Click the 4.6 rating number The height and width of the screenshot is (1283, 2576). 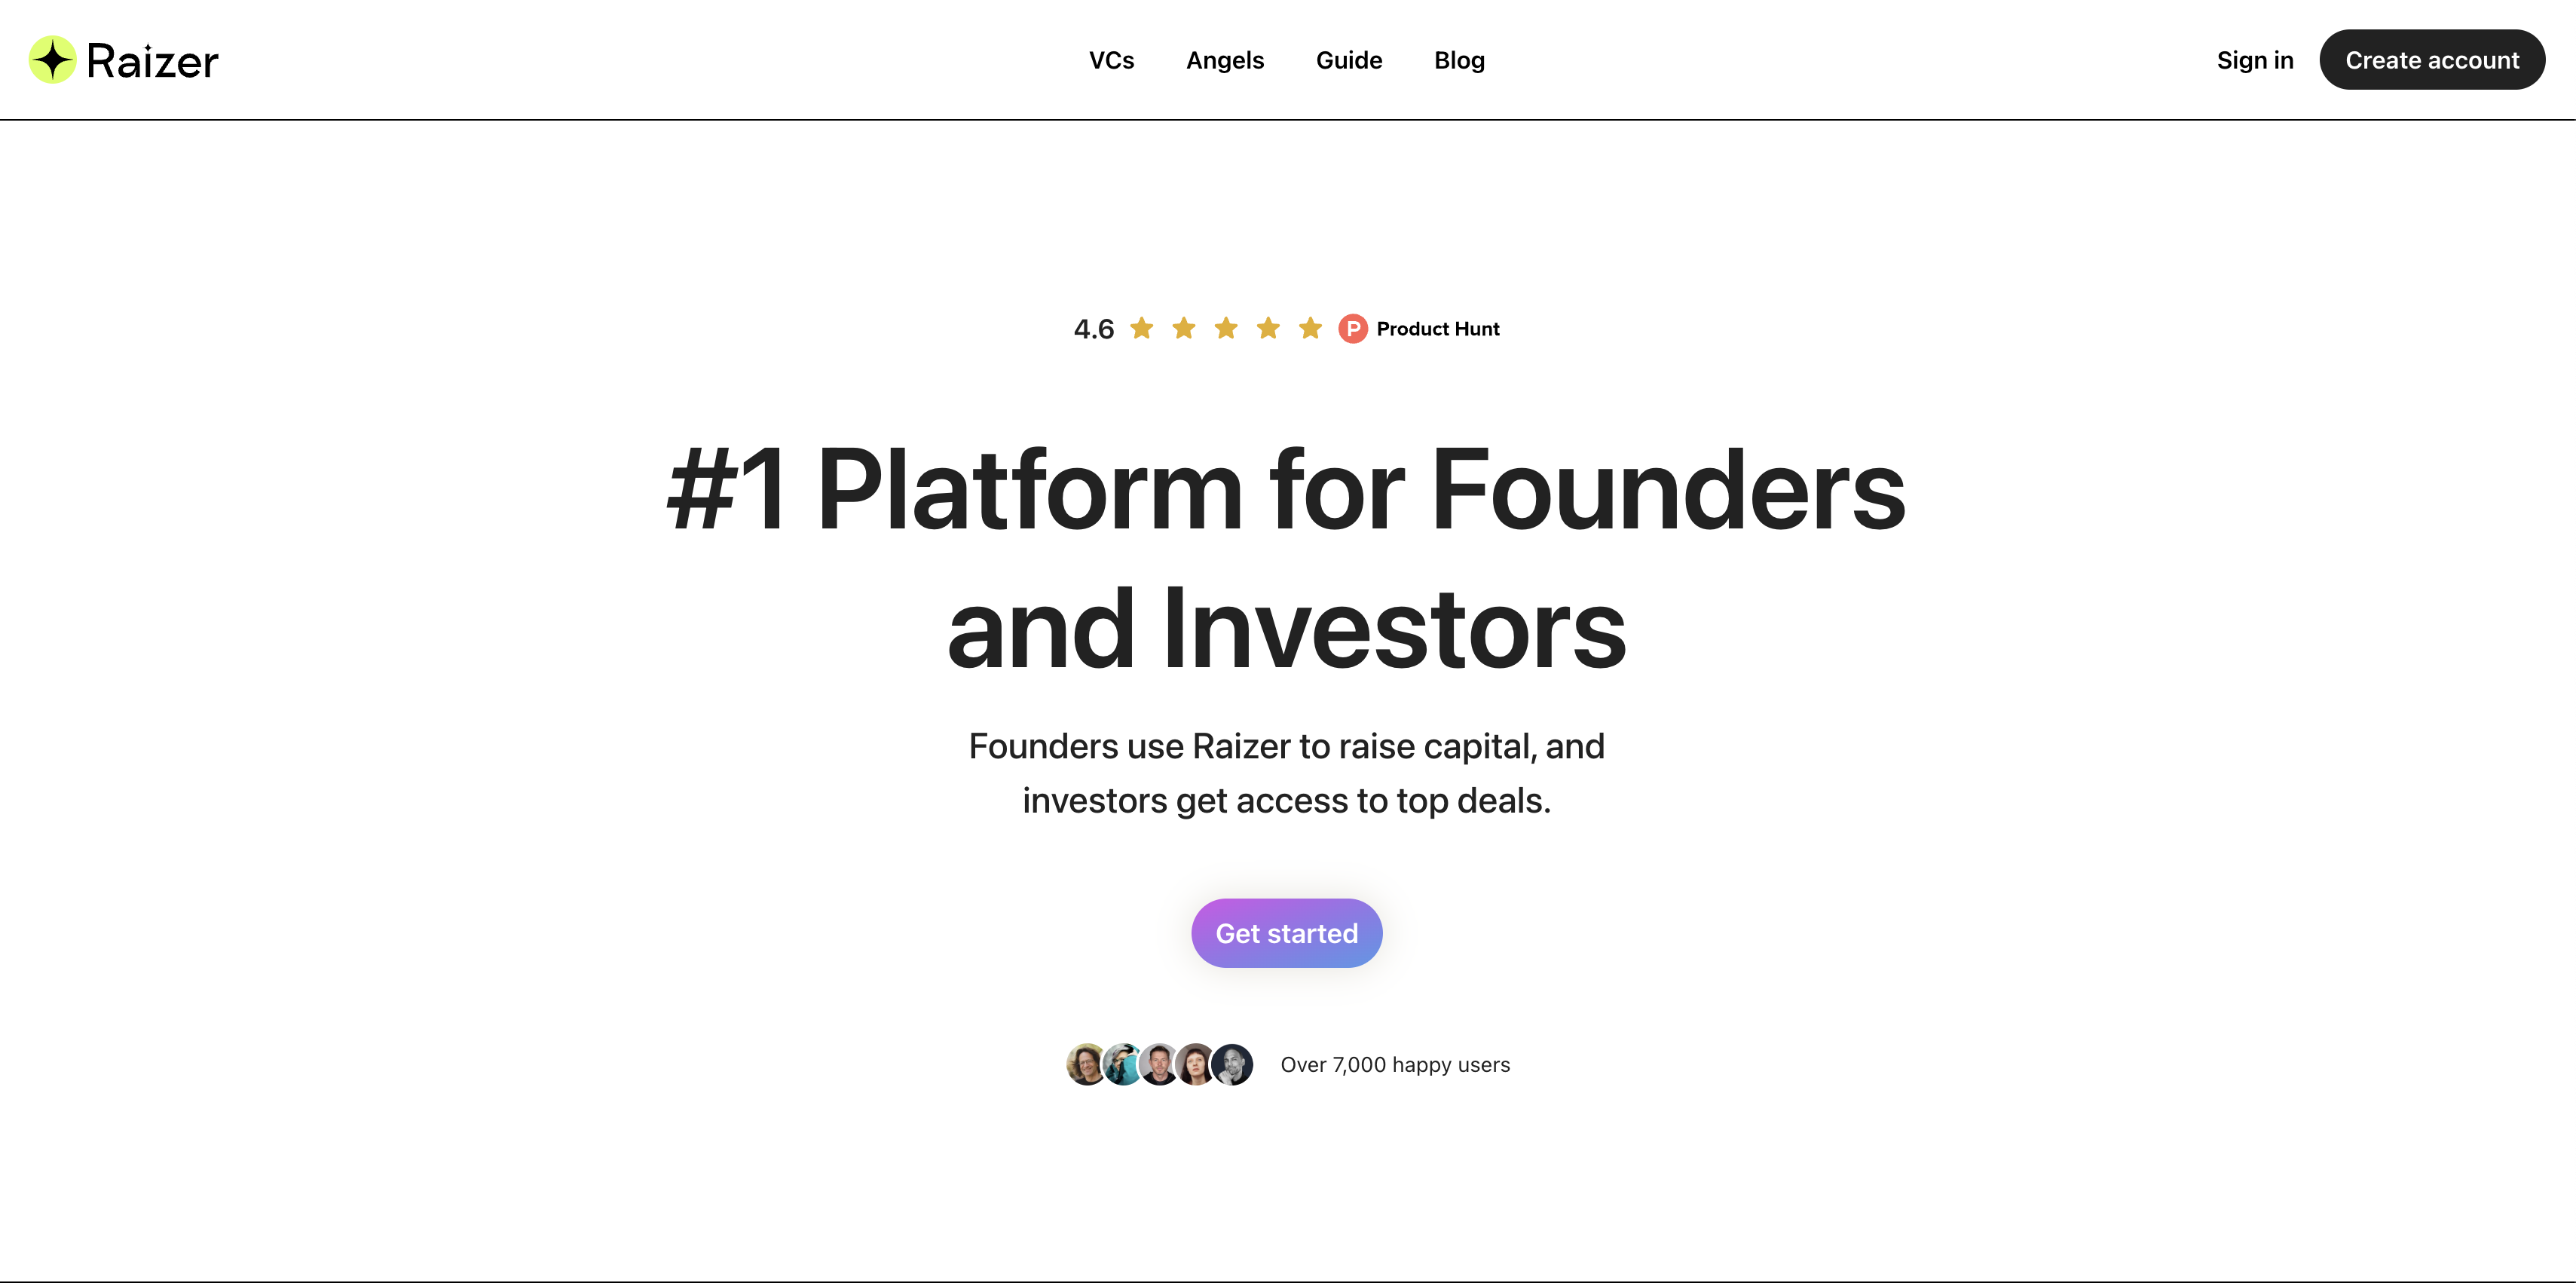tap(1094, 329)
